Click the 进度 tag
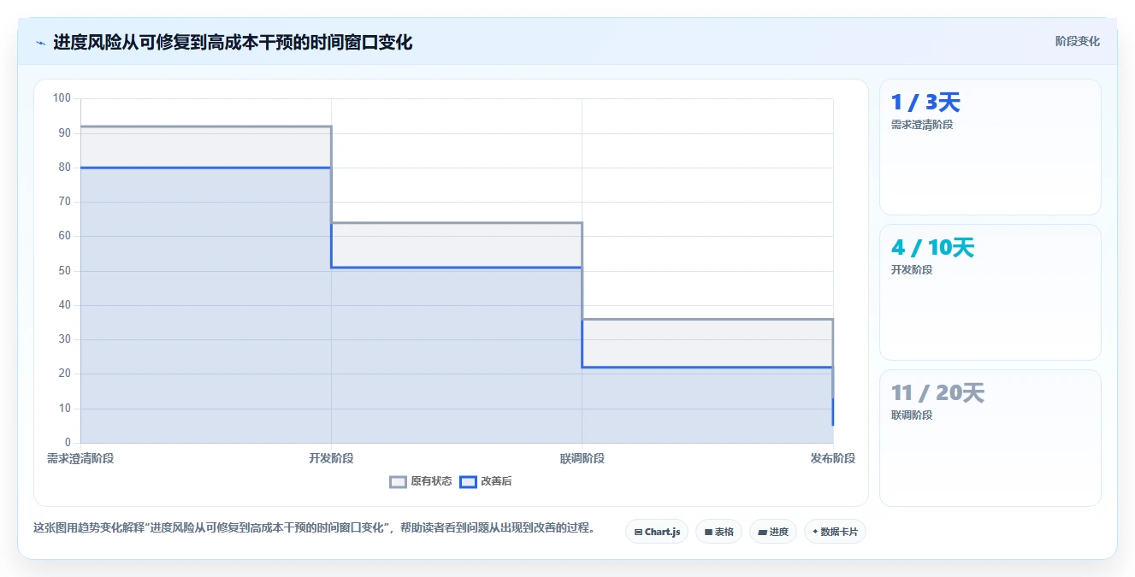The image size is (1135, 577). [x=773, y=532]
